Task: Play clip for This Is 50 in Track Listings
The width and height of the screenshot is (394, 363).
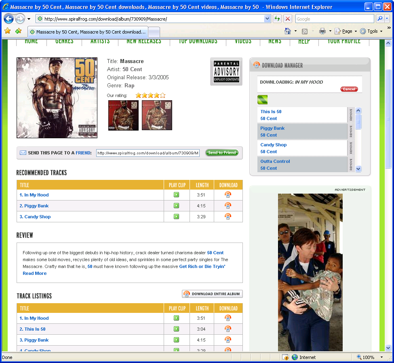Action: point(177,329)
